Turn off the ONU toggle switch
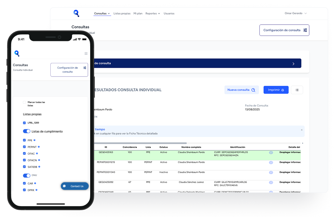 [x=26, y=175]
